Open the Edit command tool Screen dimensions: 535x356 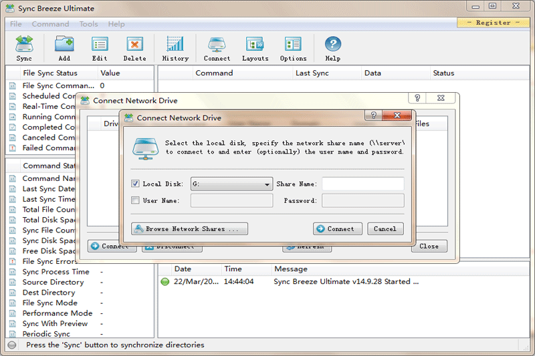point(100,48)
